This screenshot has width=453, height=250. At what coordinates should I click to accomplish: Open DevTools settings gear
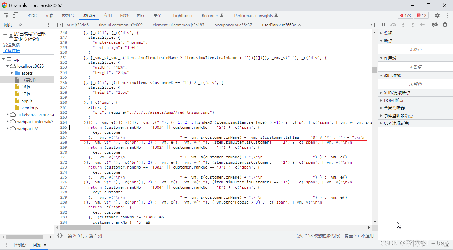[437, 15]
